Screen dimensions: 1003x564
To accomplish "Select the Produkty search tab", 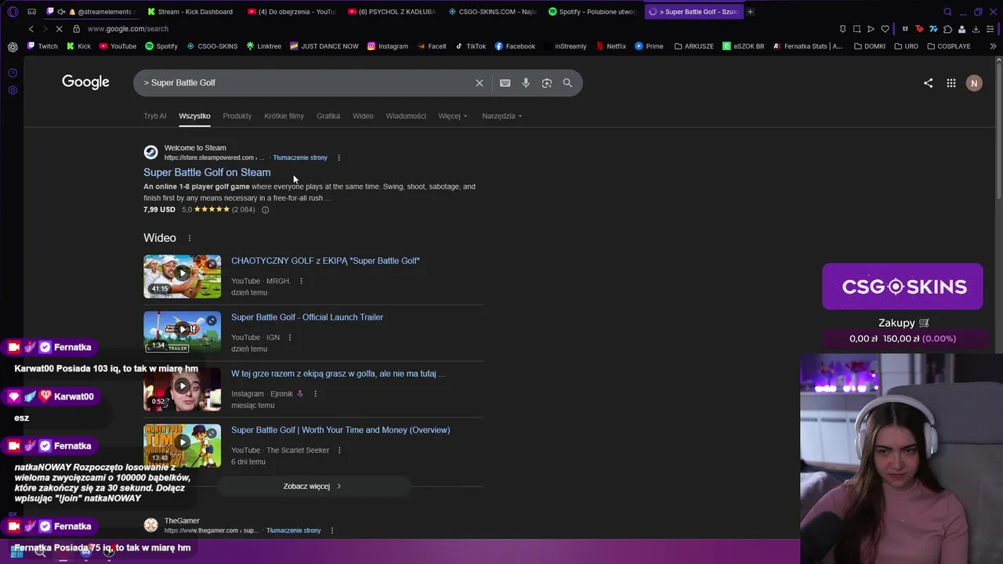I will click(x=237, y=116).
